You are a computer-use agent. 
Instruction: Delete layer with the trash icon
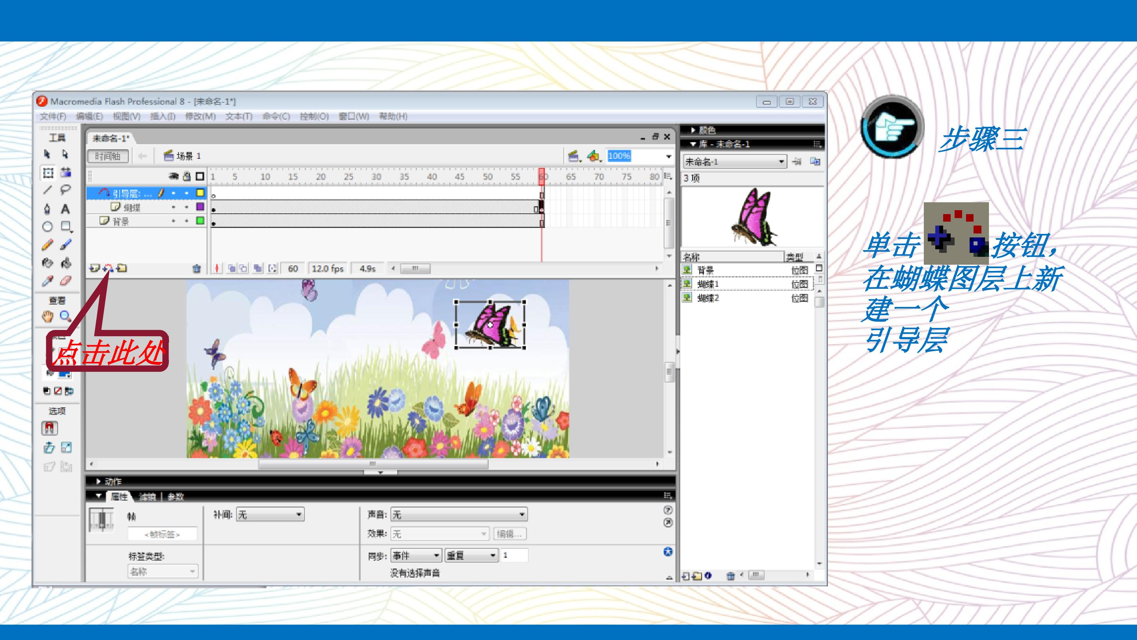coord(197,269)
